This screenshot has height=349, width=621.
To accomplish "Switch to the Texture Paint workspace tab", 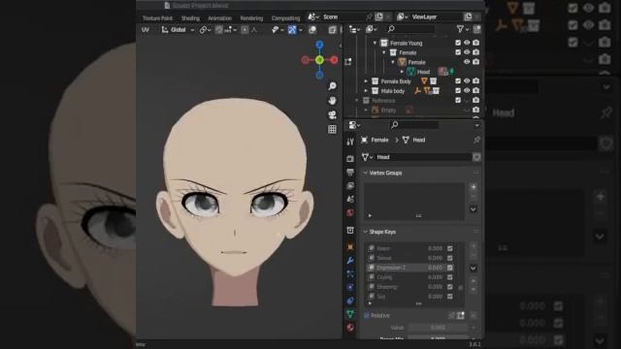I will [x=157, y=18].
